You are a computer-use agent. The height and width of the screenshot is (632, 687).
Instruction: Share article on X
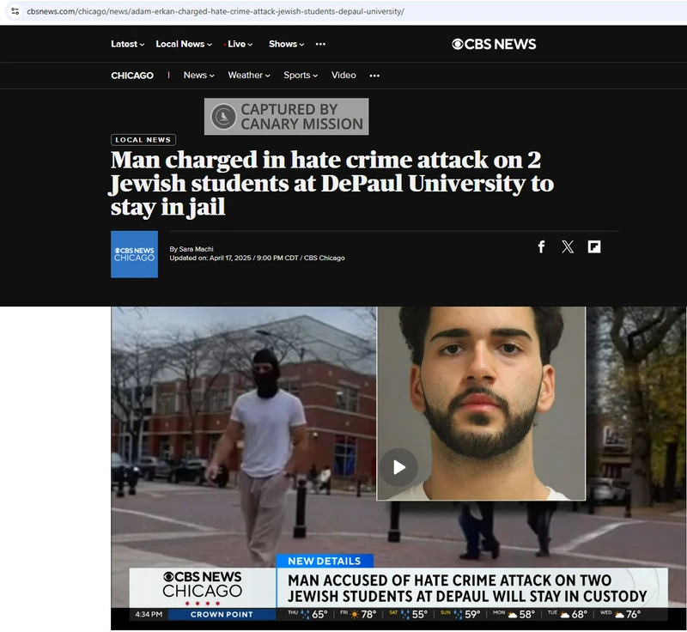[x=568, y=247]
